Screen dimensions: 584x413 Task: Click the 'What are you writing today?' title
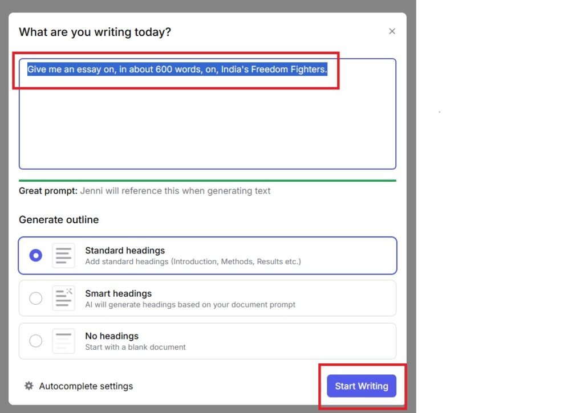coord(95,32)
